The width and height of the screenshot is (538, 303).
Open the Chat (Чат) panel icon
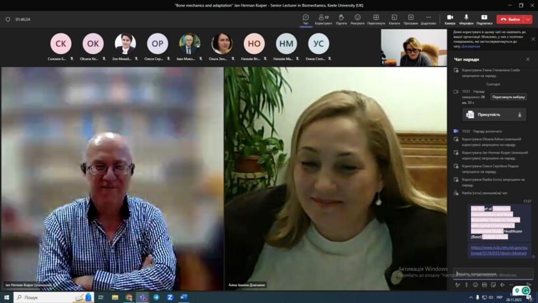pyautogui.click(x=305, y=18)
